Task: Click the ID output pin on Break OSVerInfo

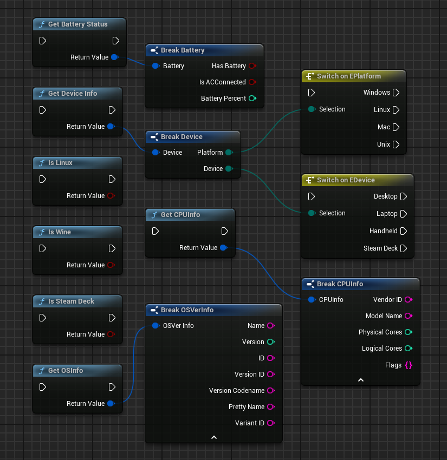Action: click(x=271, y=358)
